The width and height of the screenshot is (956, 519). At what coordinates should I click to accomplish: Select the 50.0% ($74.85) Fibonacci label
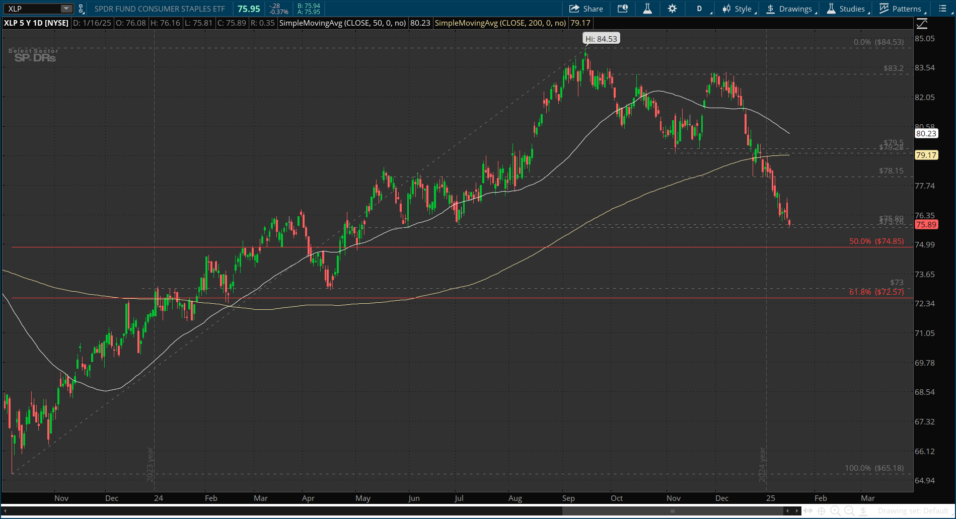click(x=876, y=241)
